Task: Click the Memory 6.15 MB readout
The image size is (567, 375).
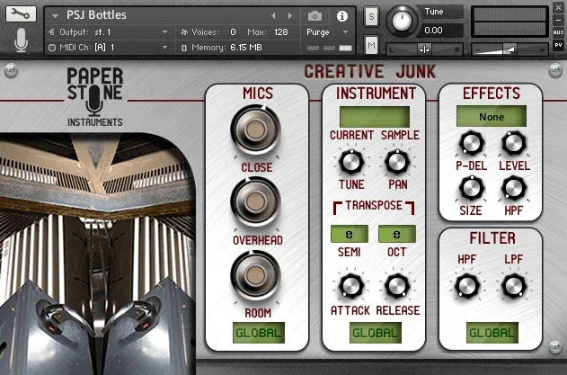Action: tap(246, 48)
